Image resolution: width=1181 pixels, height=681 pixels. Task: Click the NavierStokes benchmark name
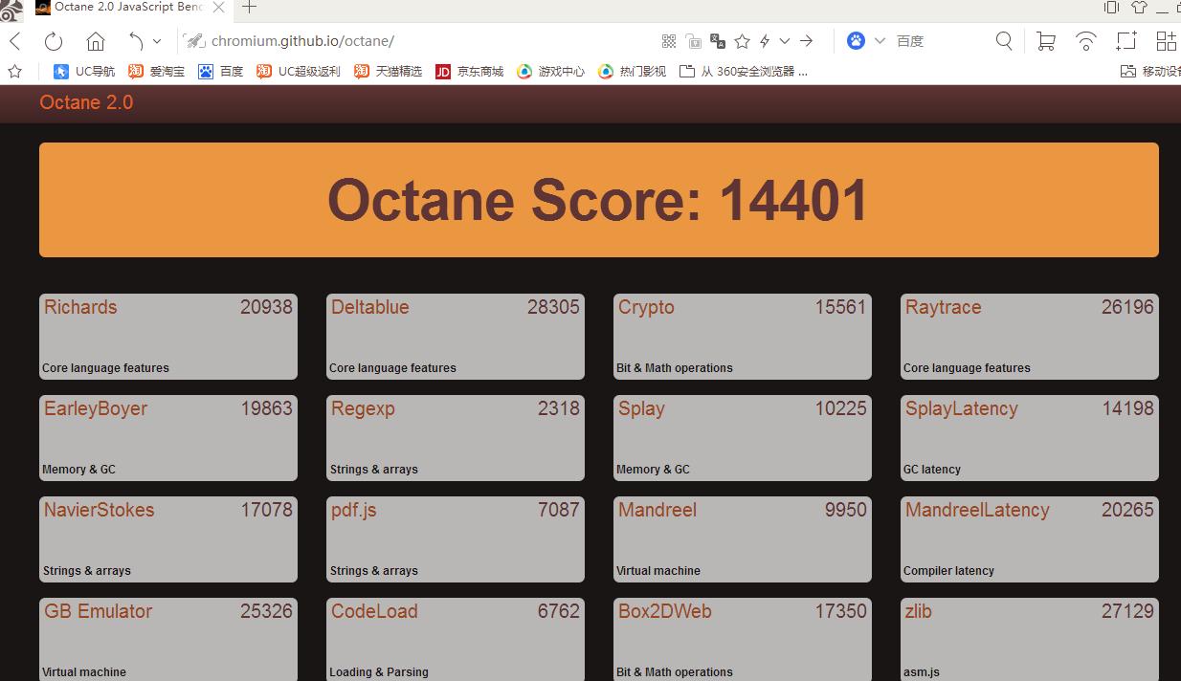pos(99,510)
